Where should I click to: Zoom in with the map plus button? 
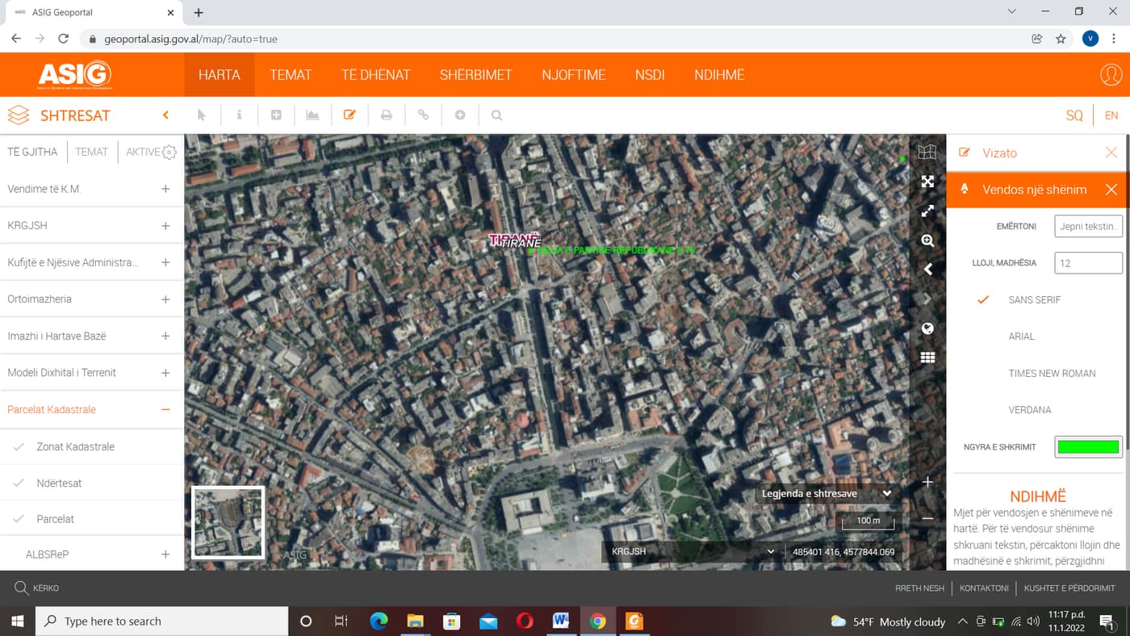click(927, 482)
